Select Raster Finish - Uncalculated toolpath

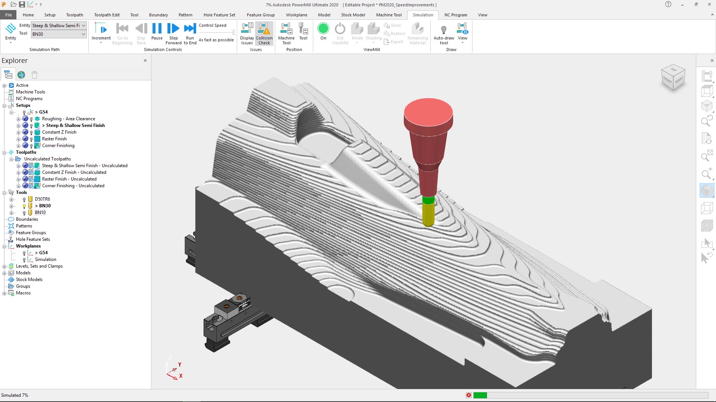69,179
